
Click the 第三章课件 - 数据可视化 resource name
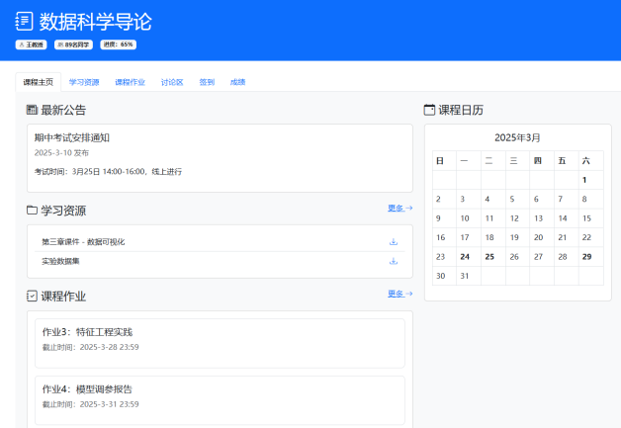click(83, 241)
